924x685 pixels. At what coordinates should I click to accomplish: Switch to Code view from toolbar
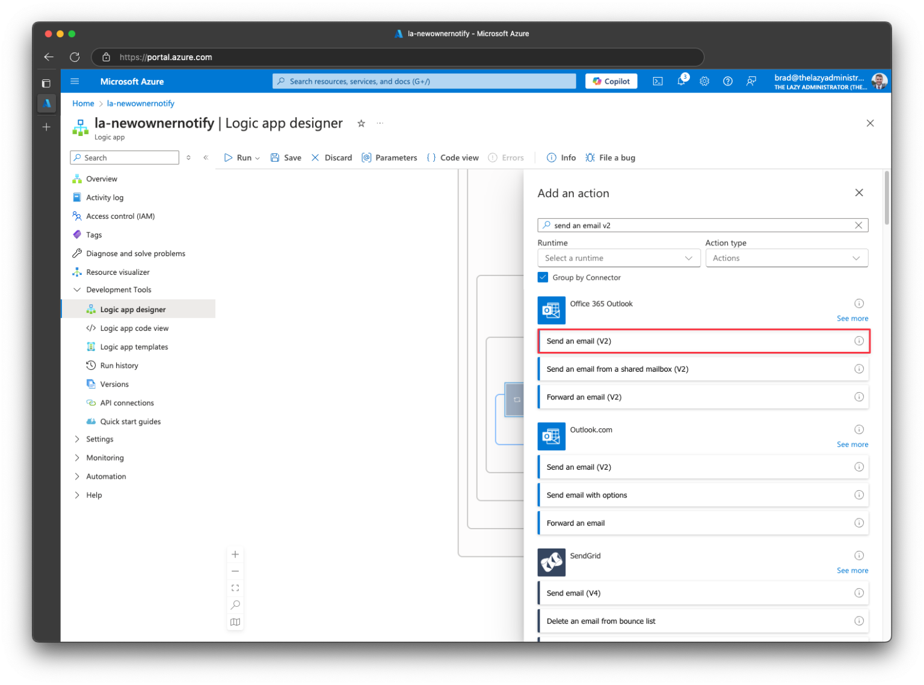[452, 158]
